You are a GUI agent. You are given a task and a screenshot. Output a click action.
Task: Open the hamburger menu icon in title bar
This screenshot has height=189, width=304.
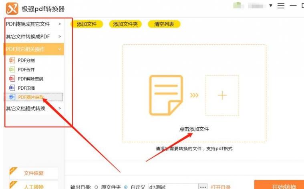tap(281, 6)
